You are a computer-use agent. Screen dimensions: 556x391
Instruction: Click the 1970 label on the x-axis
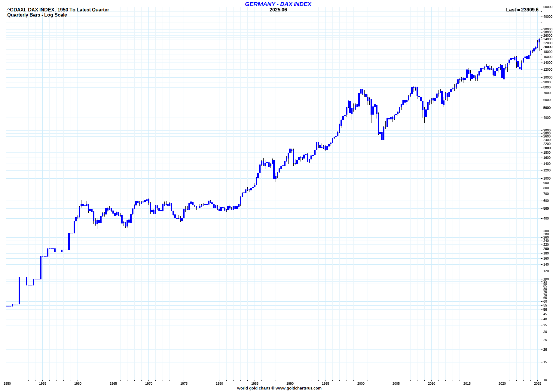(x=149, y=383)
